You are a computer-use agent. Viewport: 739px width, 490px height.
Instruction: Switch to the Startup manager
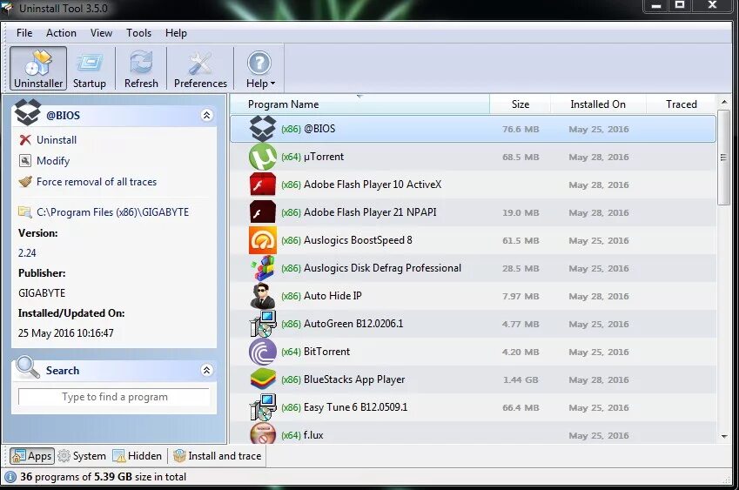pos(90,69)
